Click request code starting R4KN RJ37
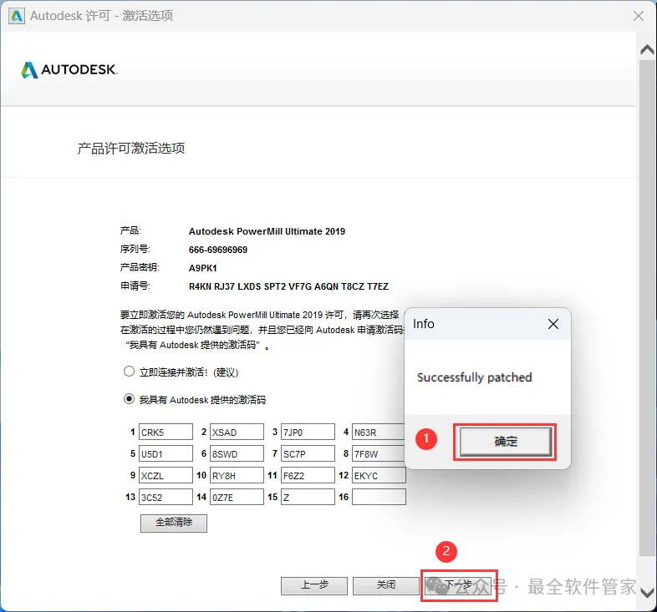657x612 pixels. click(x=288, y=286)
